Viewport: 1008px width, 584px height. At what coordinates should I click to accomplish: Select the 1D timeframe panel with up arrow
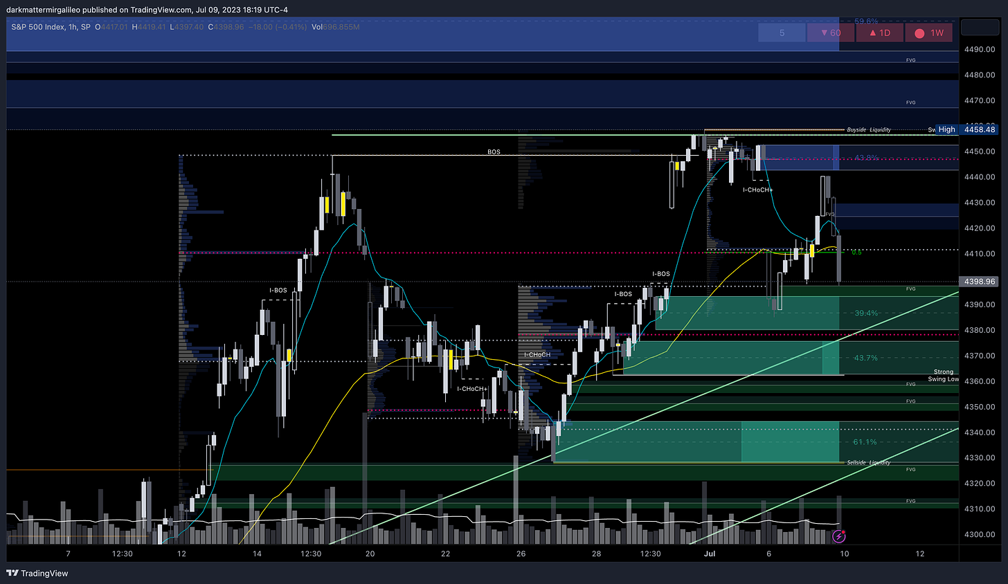[x=880, y=33]
